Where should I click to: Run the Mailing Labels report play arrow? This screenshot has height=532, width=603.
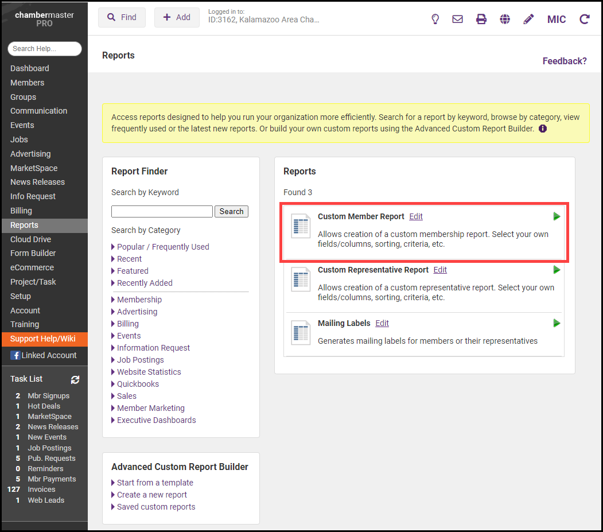pos(557,323)
